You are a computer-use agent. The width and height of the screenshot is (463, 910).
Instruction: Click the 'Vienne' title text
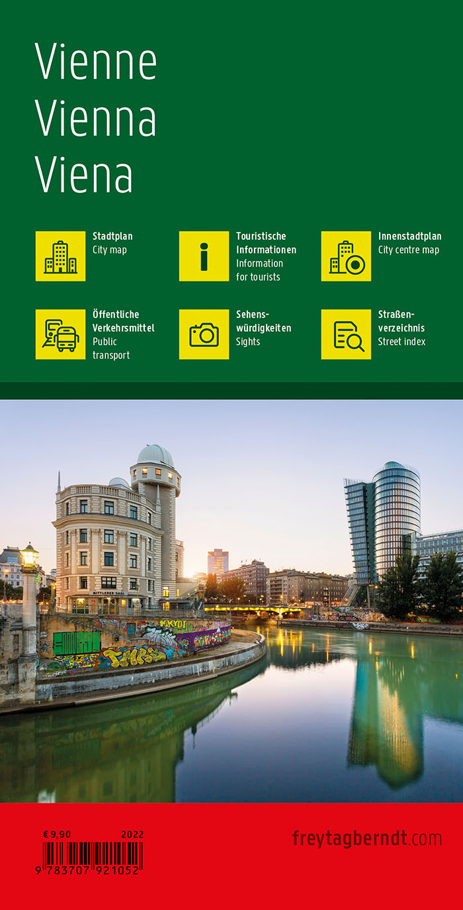click(96, 62)
